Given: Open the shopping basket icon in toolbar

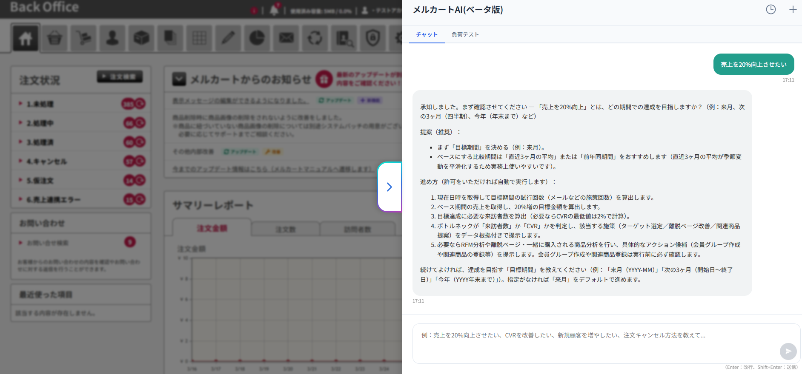Looking at the screenshot, I should (54, 38).
